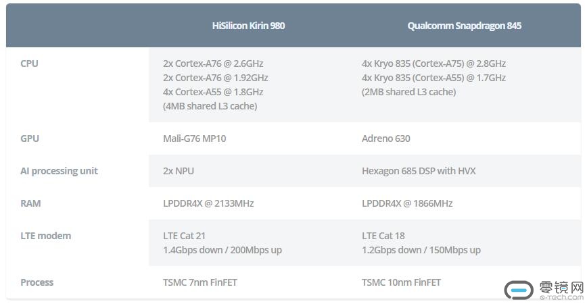Select the HiSilicon Kirin 980 column header
The height and width of the screenshot is (304, 587).
coord(248,26)
